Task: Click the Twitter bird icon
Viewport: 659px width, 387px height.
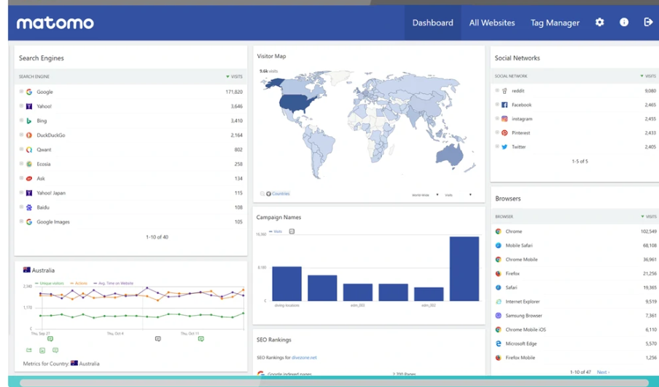Action: tap(504, 147)
